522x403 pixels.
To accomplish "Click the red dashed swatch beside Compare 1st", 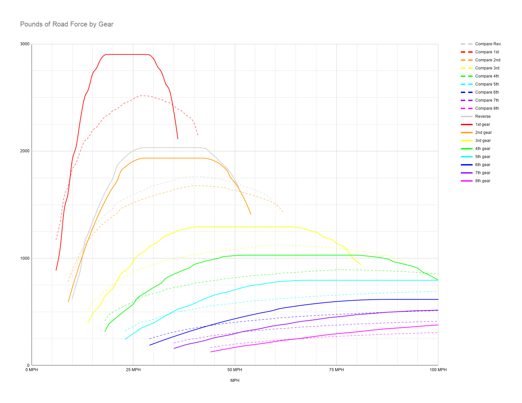I will click(467, 52).
